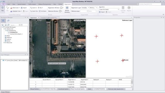
Task: Open the Algorithm dropdown
Action: pyautogui.click(x=118, y=10)
